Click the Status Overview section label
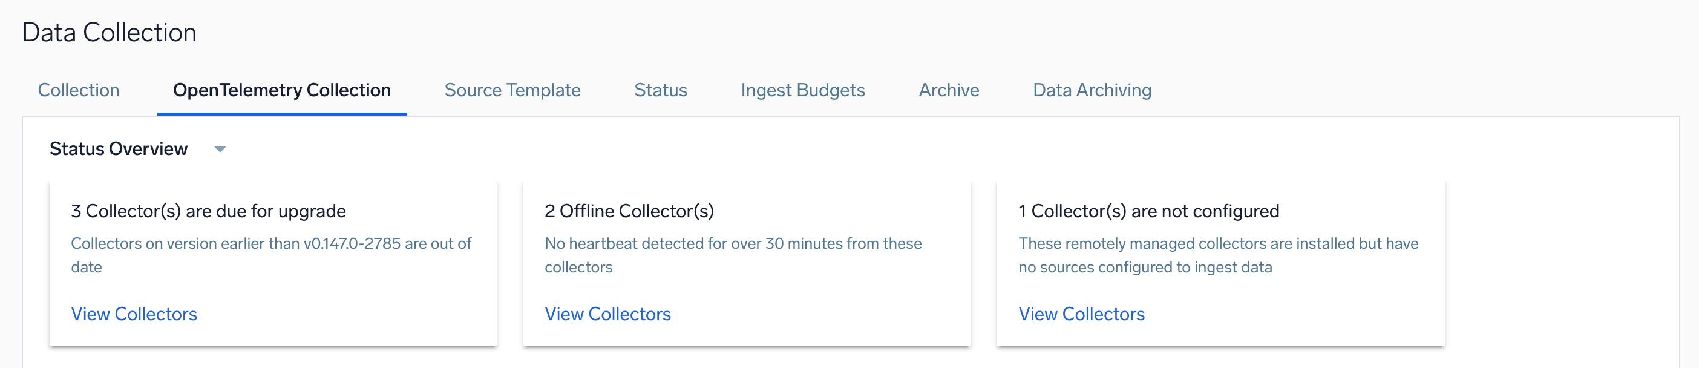This screenshot has width=1699, height=368. (x=119, y=149)
